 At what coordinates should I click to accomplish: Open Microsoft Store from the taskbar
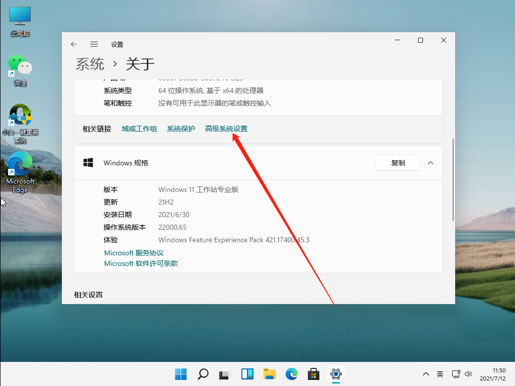coord(313,374)
